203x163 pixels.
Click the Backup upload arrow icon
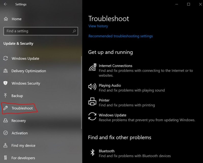(5, 96)
